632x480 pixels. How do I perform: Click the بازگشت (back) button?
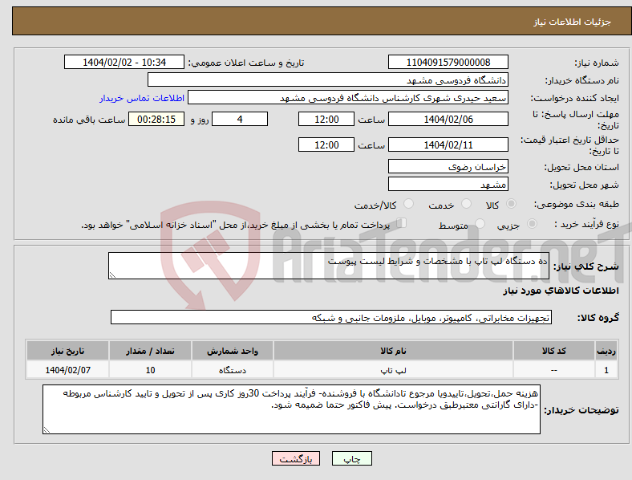[x=296, y=458]
